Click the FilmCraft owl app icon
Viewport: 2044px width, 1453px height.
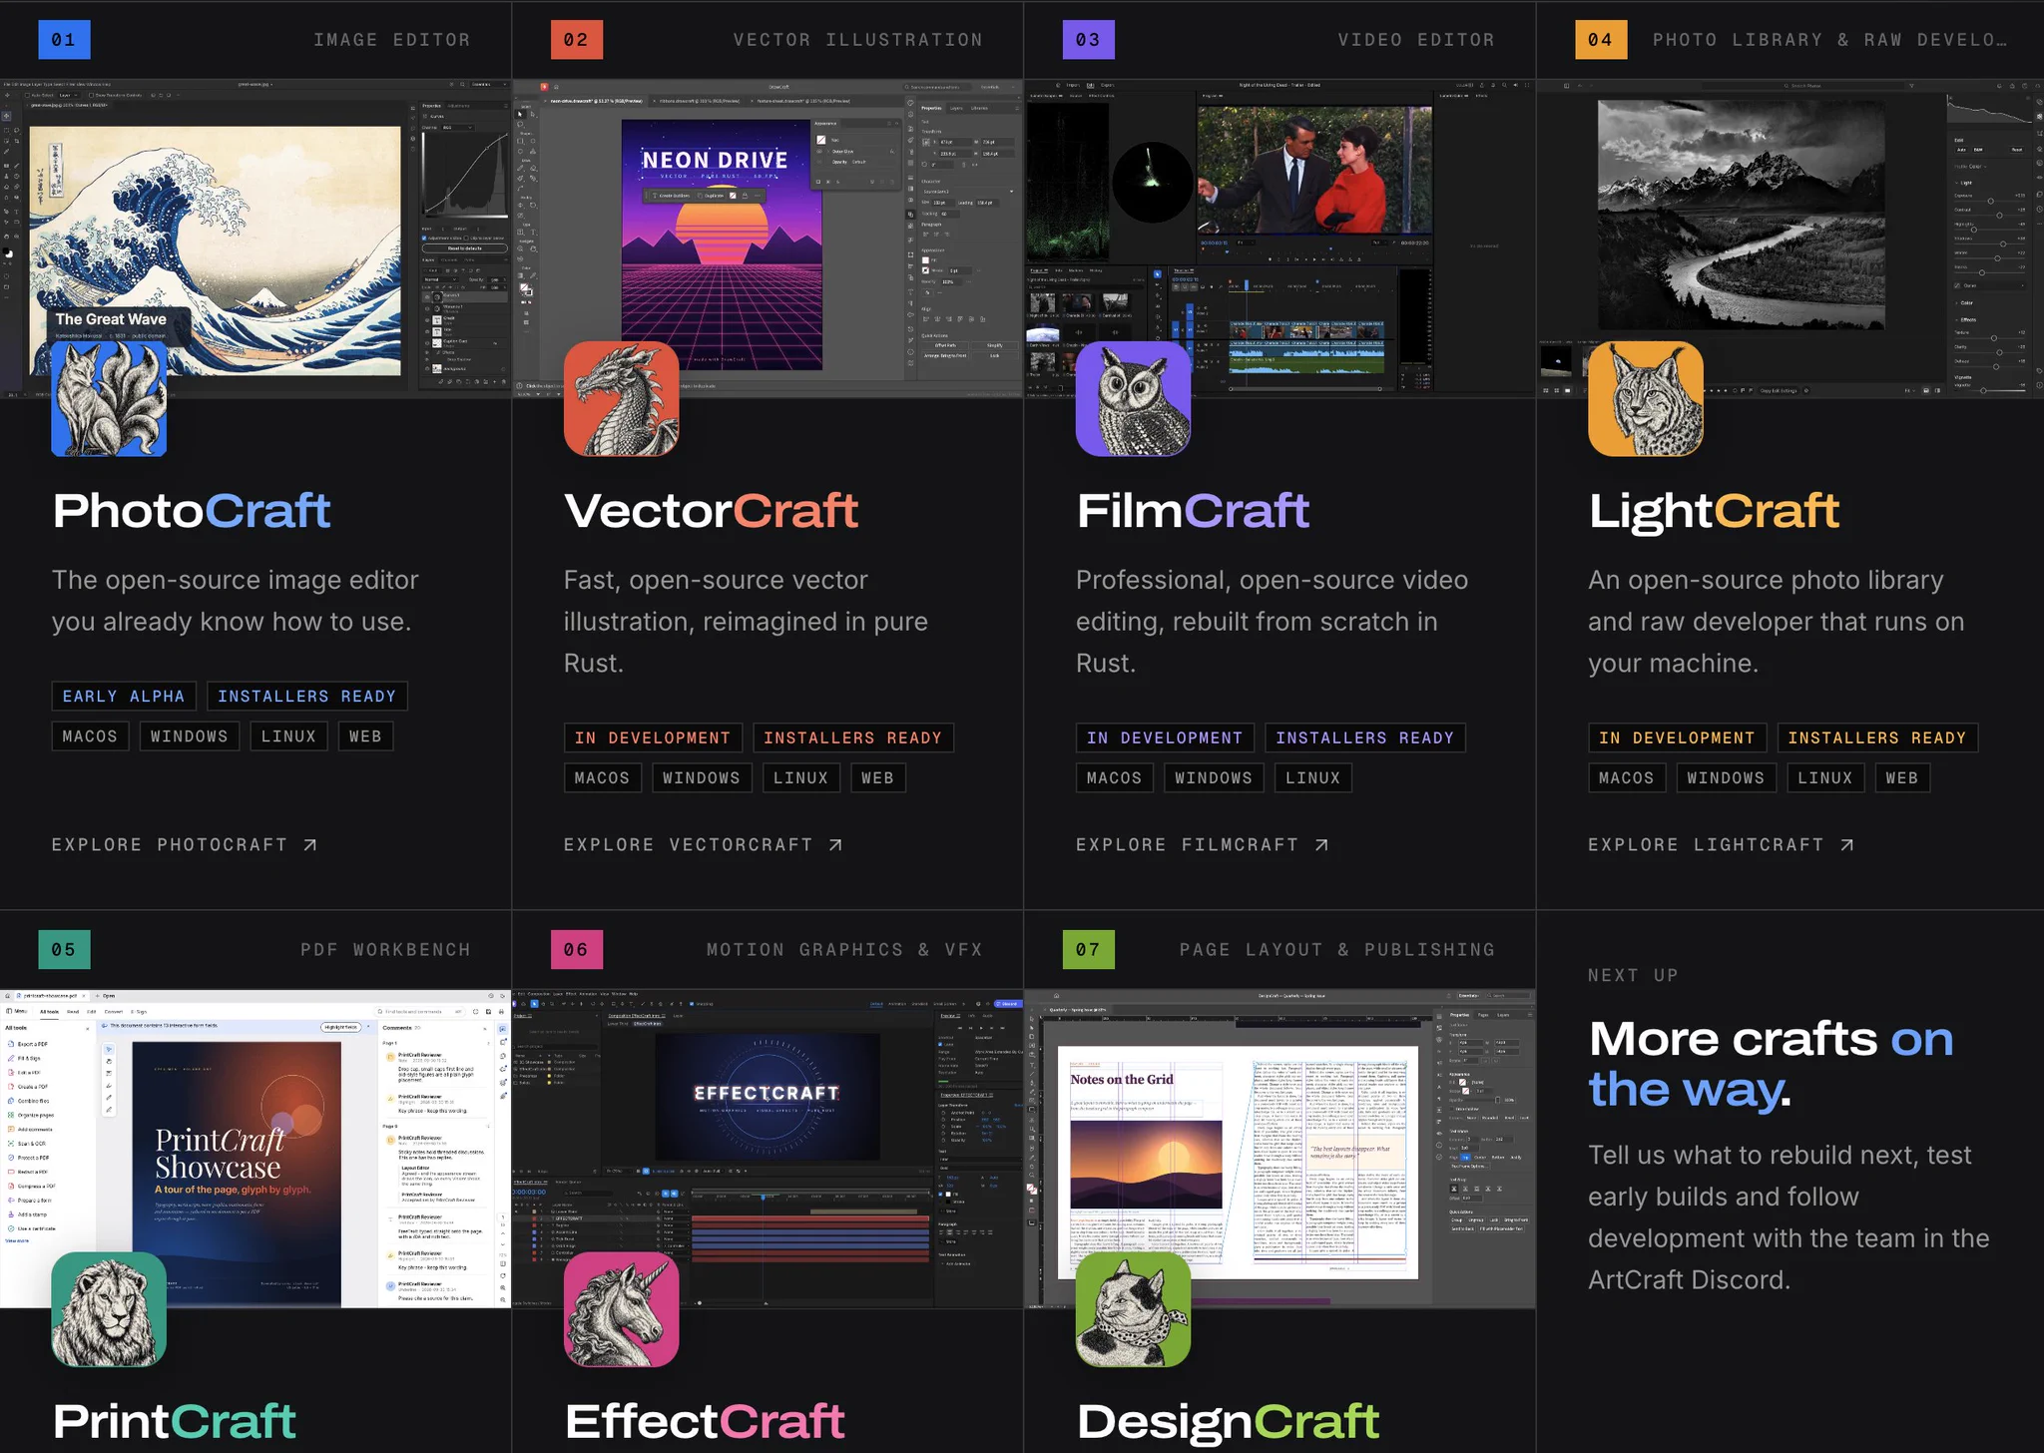[x=1133, y=399]
